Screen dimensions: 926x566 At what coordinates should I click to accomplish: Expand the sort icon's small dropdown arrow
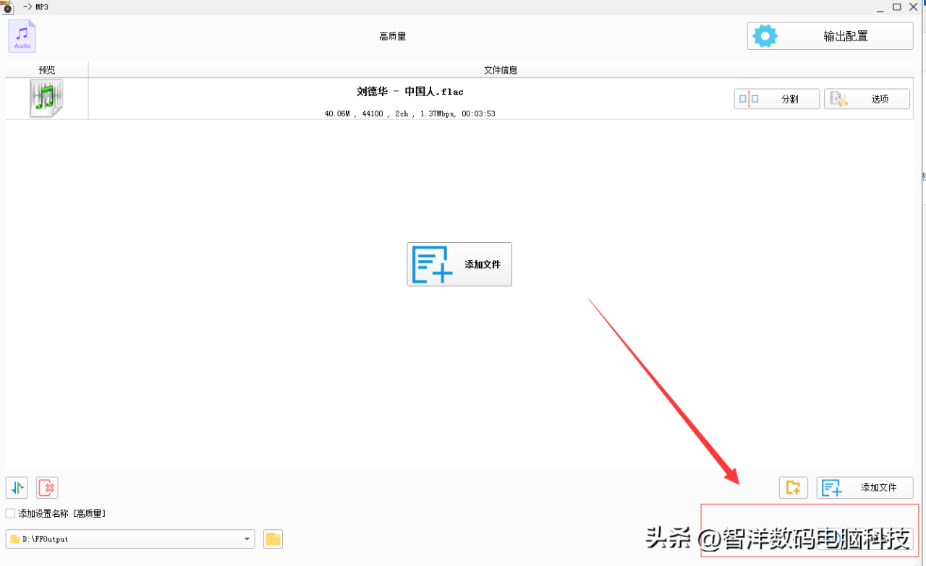point(22,488)
